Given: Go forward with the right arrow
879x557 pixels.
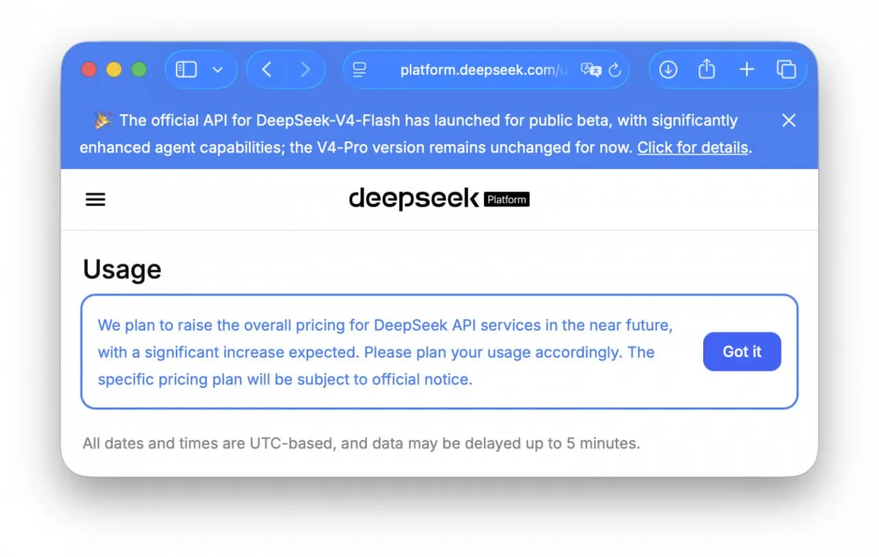Looking at the screenshot, I should click(x=305, y=69).
